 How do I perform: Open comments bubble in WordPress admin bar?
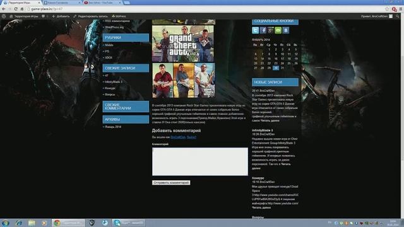(44, 16)
